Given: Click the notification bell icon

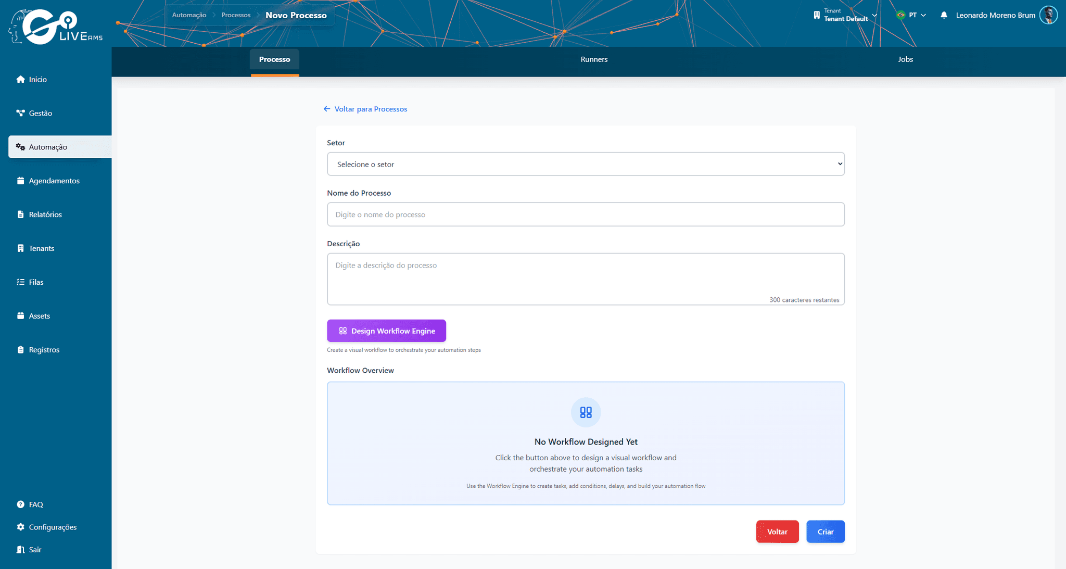Looking at the screenshot, I should tap(944, 15).
